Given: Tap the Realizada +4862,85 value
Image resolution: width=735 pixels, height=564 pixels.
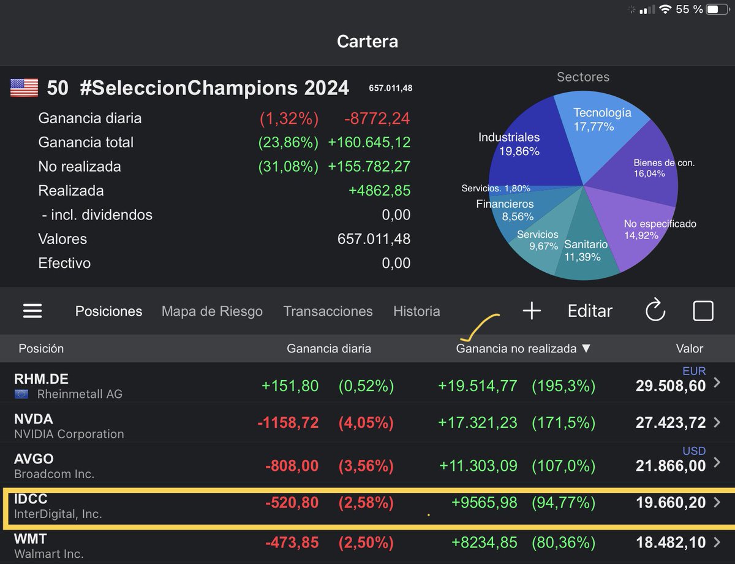Looking at the screenshot, I should [x=379, y=191].
